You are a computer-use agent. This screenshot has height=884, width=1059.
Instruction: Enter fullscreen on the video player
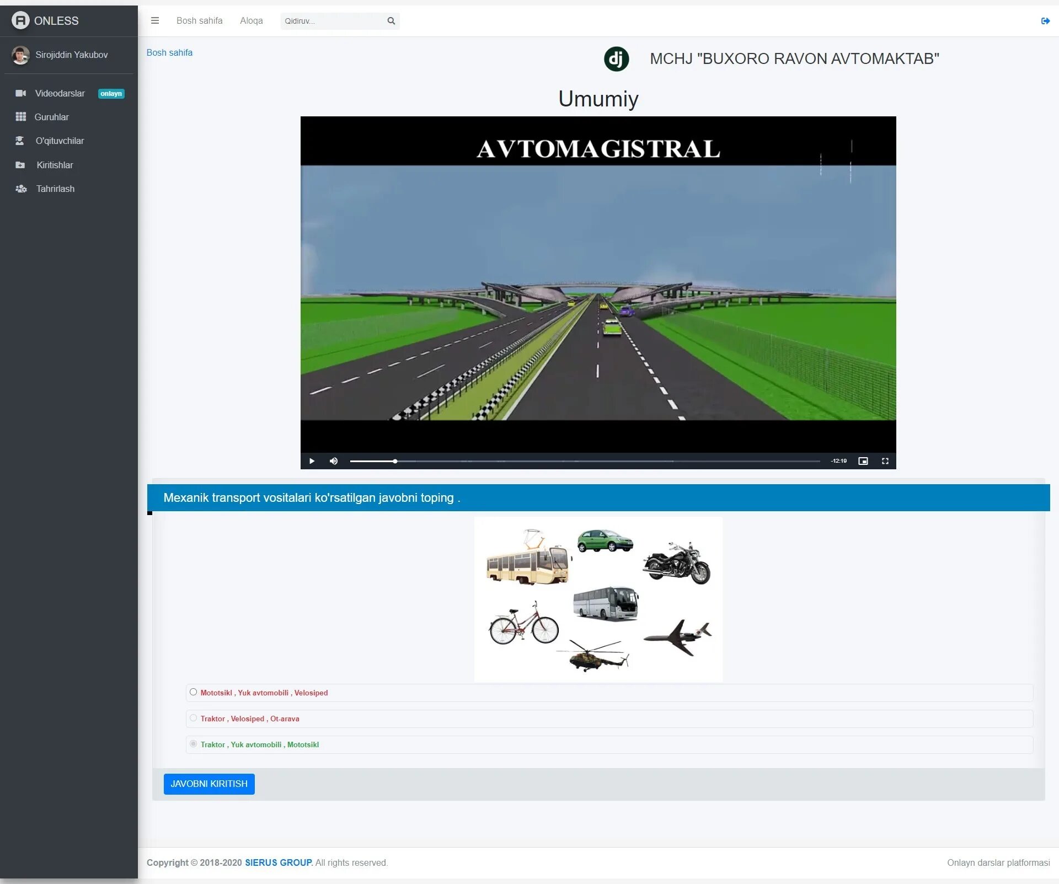click(885, 461)
